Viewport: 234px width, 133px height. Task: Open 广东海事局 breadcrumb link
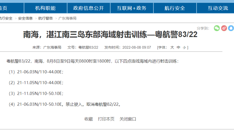pyautogui.click(x=67, y=18)
